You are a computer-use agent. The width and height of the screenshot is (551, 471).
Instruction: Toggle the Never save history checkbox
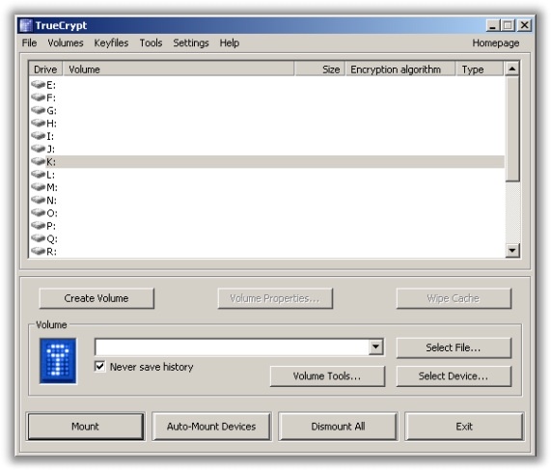(x=99, y=366)
